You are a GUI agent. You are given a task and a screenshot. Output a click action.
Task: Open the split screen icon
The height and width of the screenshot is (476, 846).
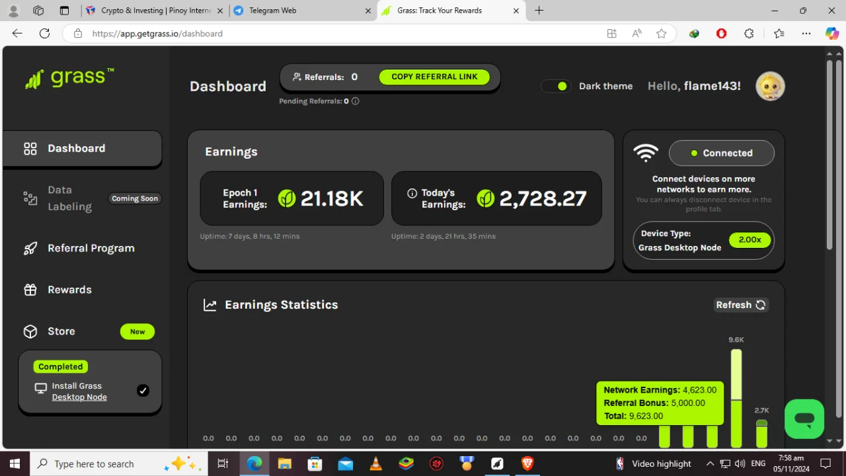click(612, 34)
